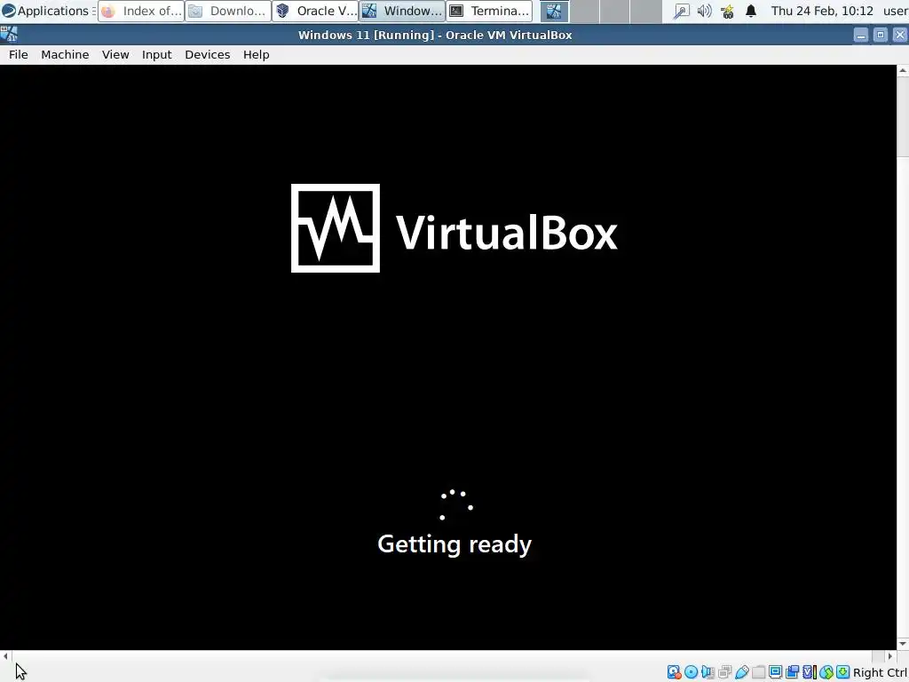Image resolution: width=909 pixels, height=682 pixels.
Task: Click the hard disk activity indicator
Action: pos(675,672)
